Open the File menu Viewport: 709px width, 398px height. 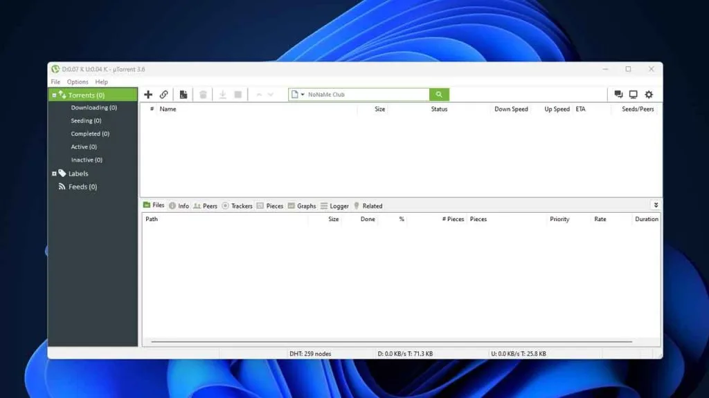55,82
